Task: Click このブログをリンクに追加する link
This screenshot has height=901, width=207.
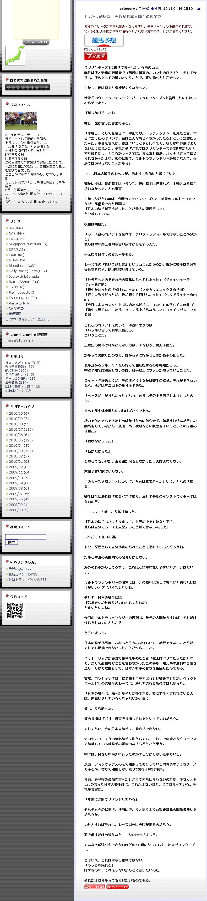Action: pyautogui.click(x=28, y=319)
